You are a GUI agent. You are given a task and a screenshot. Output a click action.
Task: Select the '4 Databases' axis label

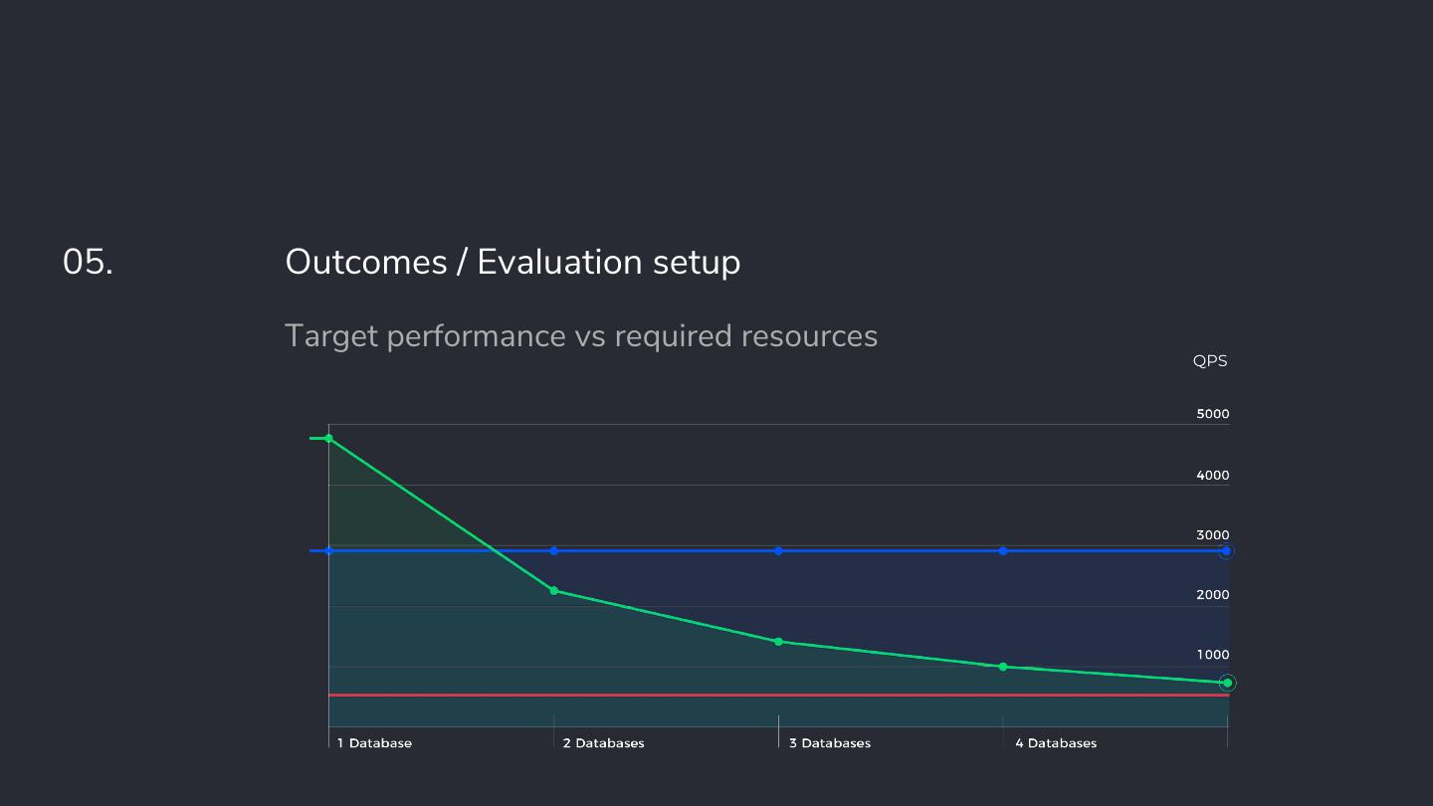(1056, 743)
